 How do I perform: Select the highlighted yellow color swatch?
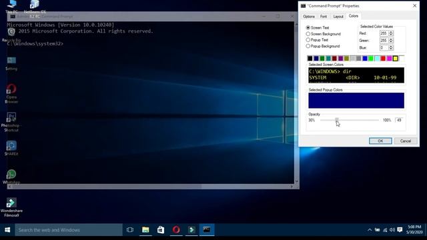tap(395, 58)
